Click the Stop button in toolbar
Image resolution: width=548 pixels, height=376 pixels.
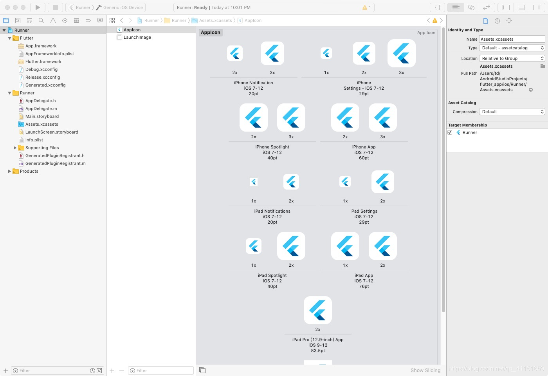pyautogui.click(x=56, y=7)
